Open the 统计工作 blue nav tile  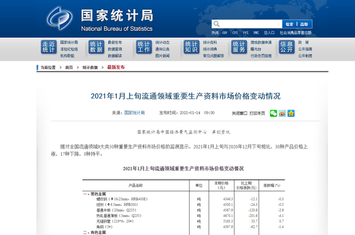(144, 47)
